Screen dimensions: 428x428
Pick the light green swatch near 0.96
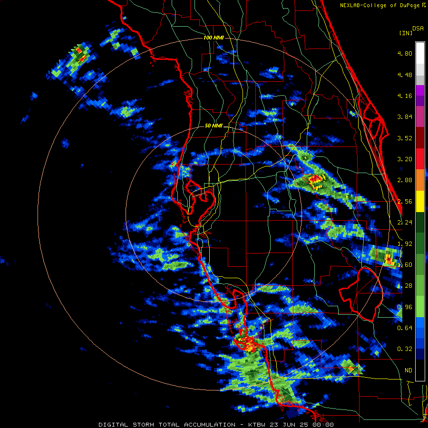click(420, 307)
